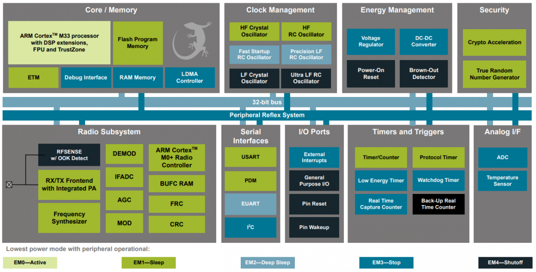Select the Pin Wakeup block
This screenshot has width=536, height=272.
tap(314, 227)
